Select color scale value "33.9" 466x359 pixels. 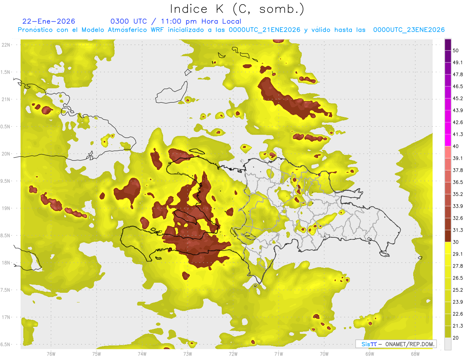pos(458,206)
